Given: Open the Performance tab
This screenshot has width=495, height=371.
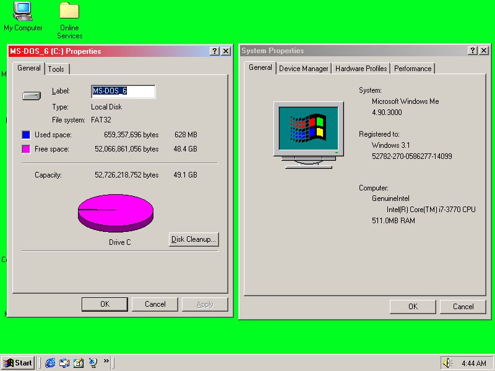Looking at the screenshot, I should pyautogui.click(x=413, y=69).
